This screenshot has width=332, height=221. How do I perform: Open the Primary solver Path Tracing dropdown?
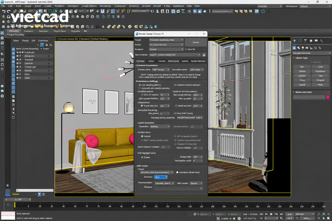(x=161, y=70)
